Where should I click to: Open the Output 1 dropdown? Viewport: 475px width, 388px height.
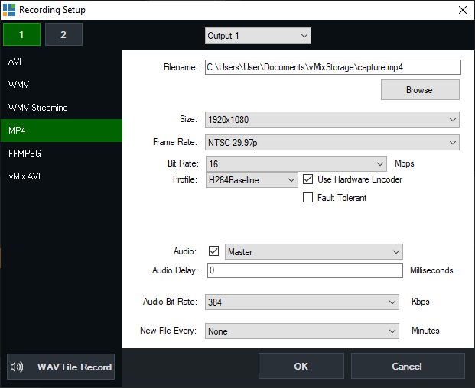click(258, 36)
